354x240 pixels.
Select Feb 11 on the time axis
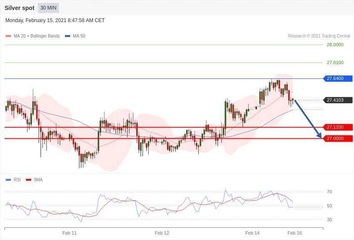click(70, 233)
